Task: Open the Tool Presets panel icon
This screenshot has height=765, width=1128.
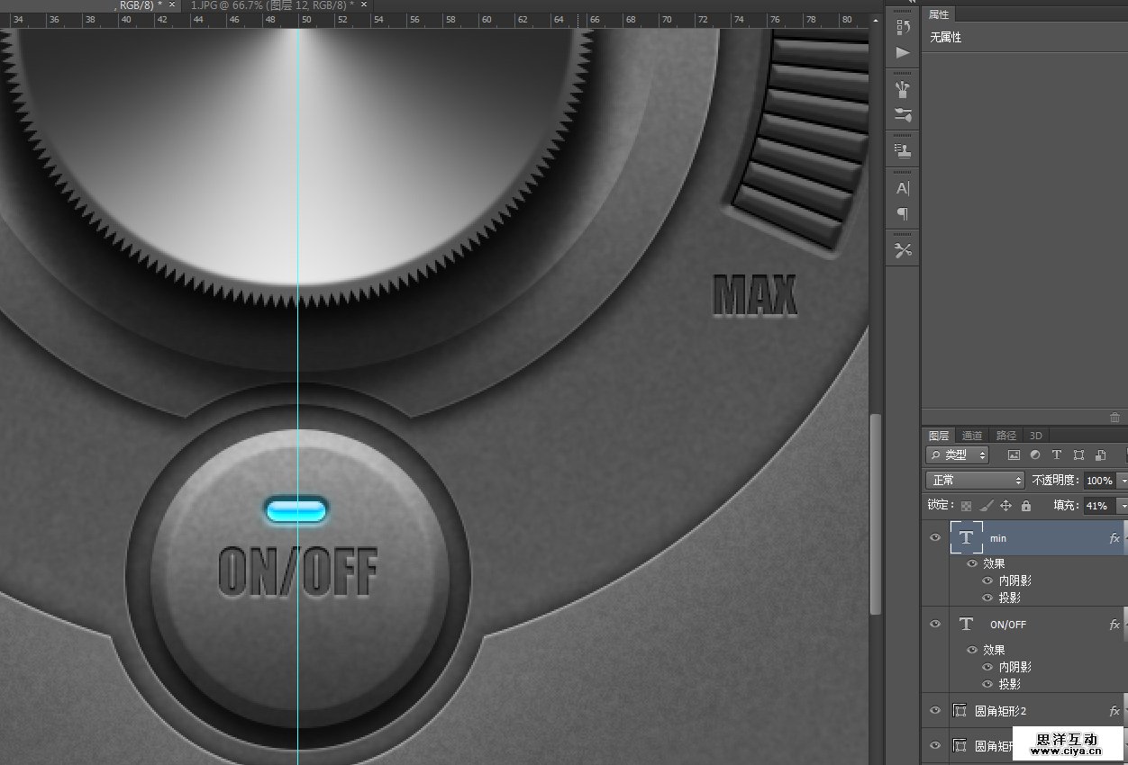Action: pos(903,250)
